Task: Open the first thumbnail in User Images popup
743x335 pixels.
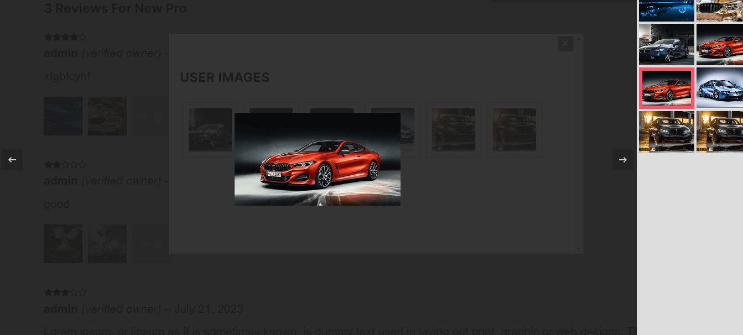Action: pyautogui.click(x=210, y=130)
